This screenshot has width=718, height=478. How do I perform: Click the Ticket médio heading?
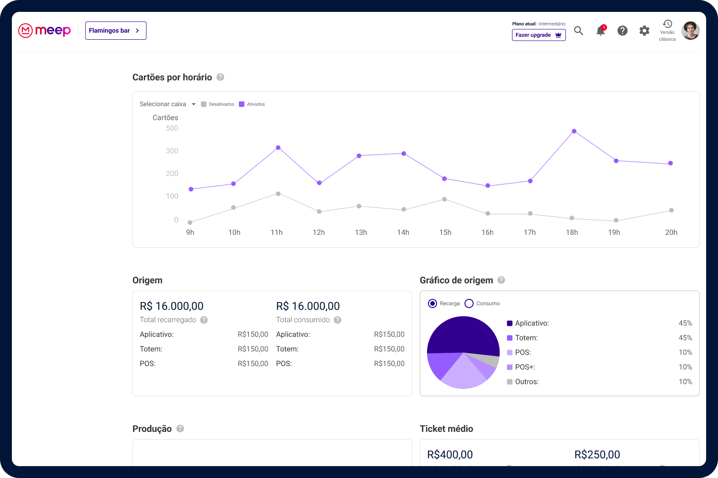click(x=446, y=429)
